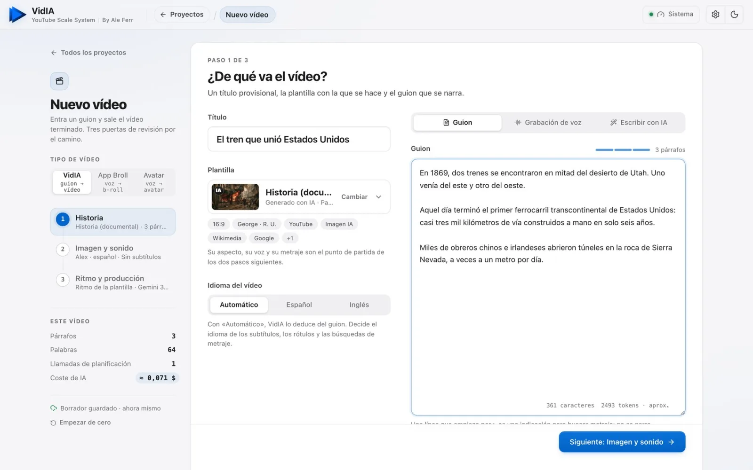Click the Título input field

click(x=299, y=139)
